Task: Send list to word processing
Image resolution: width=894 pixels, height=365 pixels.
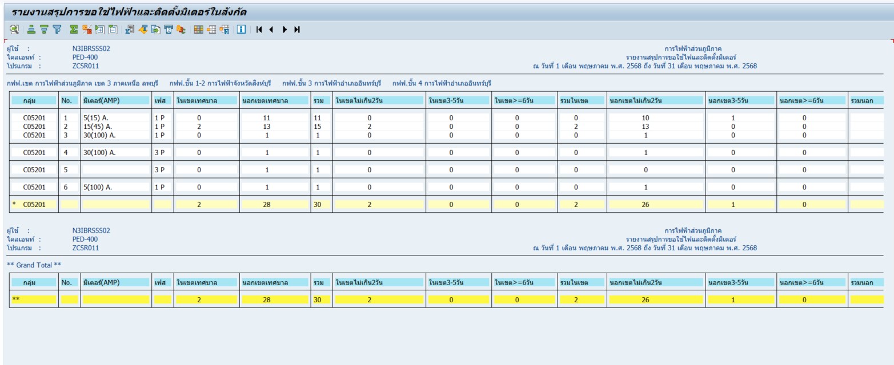Action: 143,30
